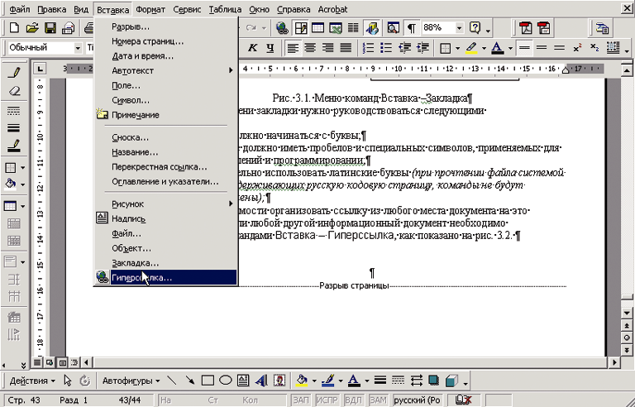
Task: Expand the Рисунок submenu
Action: point(165,203)
